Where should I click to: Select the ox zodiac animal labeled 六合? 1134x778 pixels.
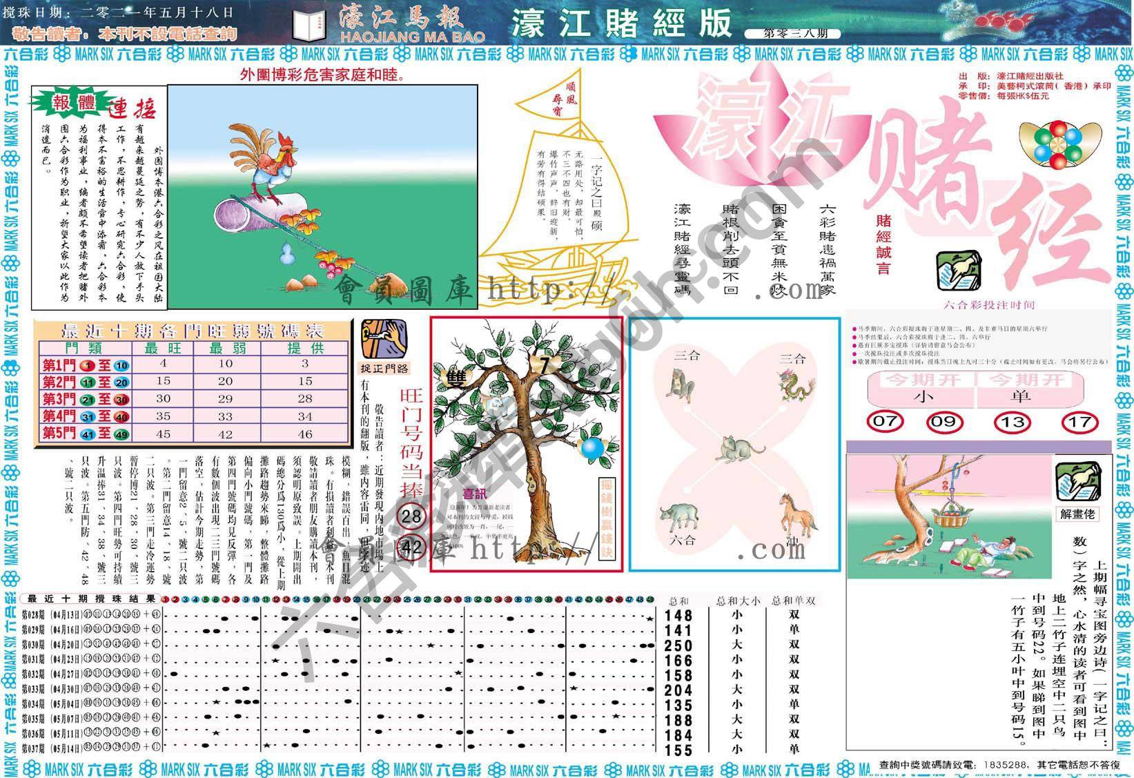click(678, 516)
